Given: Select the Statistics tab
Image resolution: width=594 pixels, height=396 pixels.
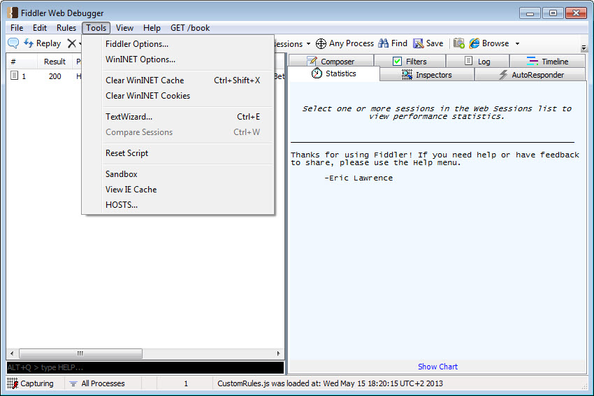Looking at the screenshot, I should click(334, 73).
